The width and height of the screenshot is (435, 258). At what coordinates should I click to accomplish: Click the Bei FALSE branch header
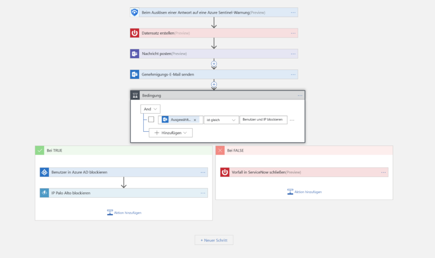(x=304, y=150)
